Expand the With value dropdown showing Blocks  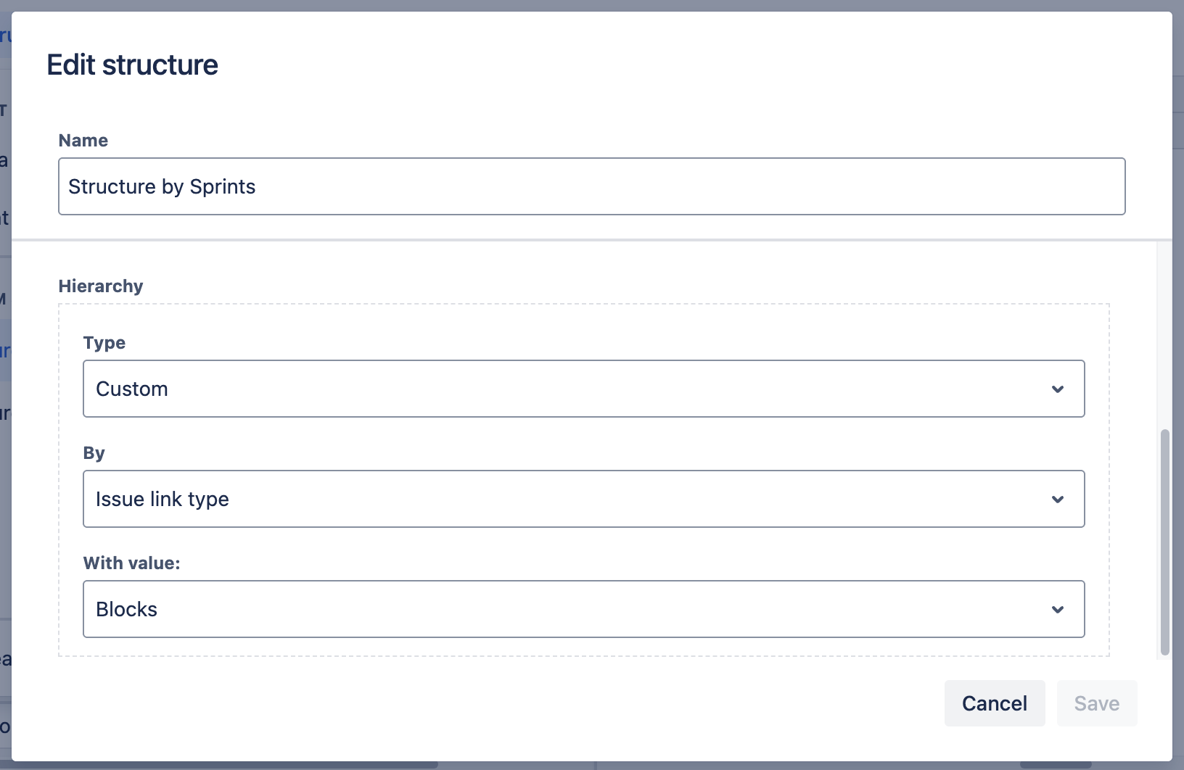583,609
